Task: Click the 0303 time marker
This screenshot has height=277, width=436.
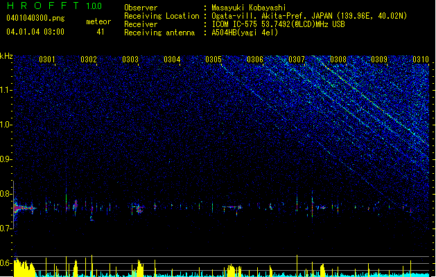Action: click(130, 60)
